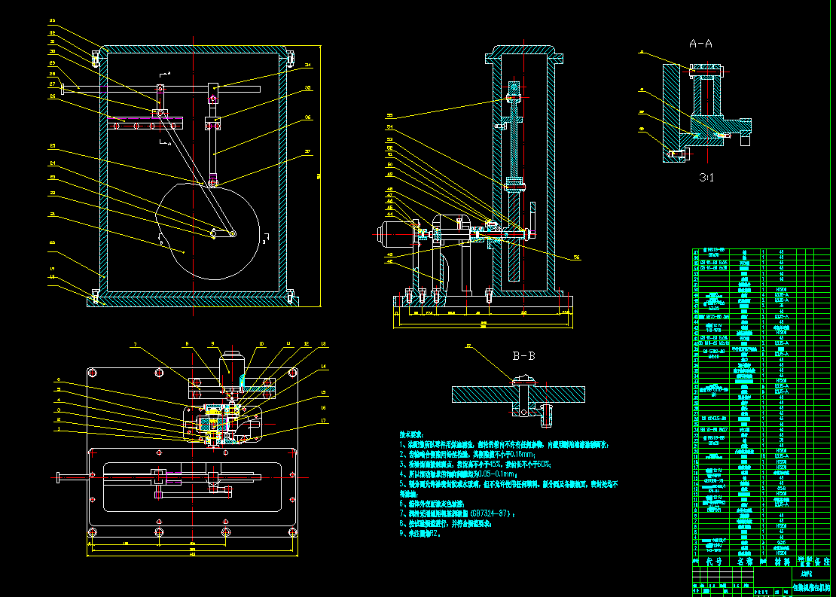
Task: Click the "代号" header in the parts list
Action: coord(712,562)
